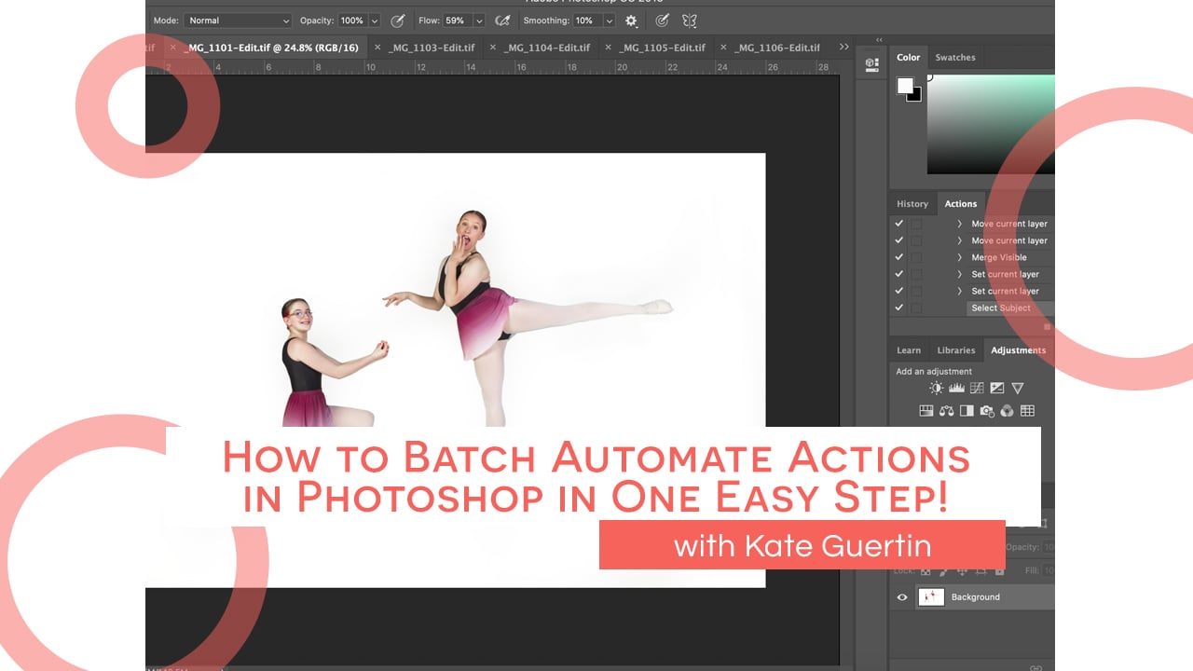Open the Learn panel tab

point(909,350)
